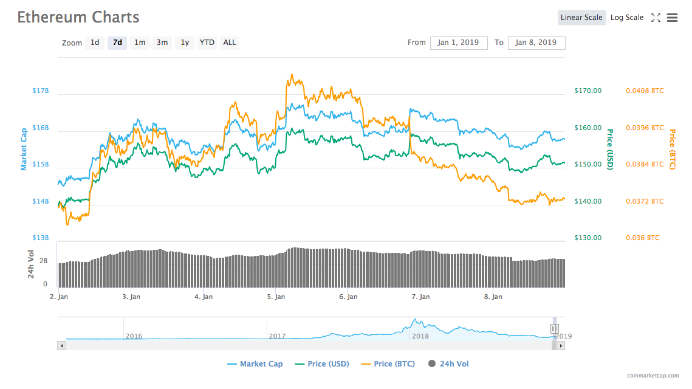Click the From date field showing Jan 1, 2019
The width and height of the screenshot is (692, 389).
point(459,43)
